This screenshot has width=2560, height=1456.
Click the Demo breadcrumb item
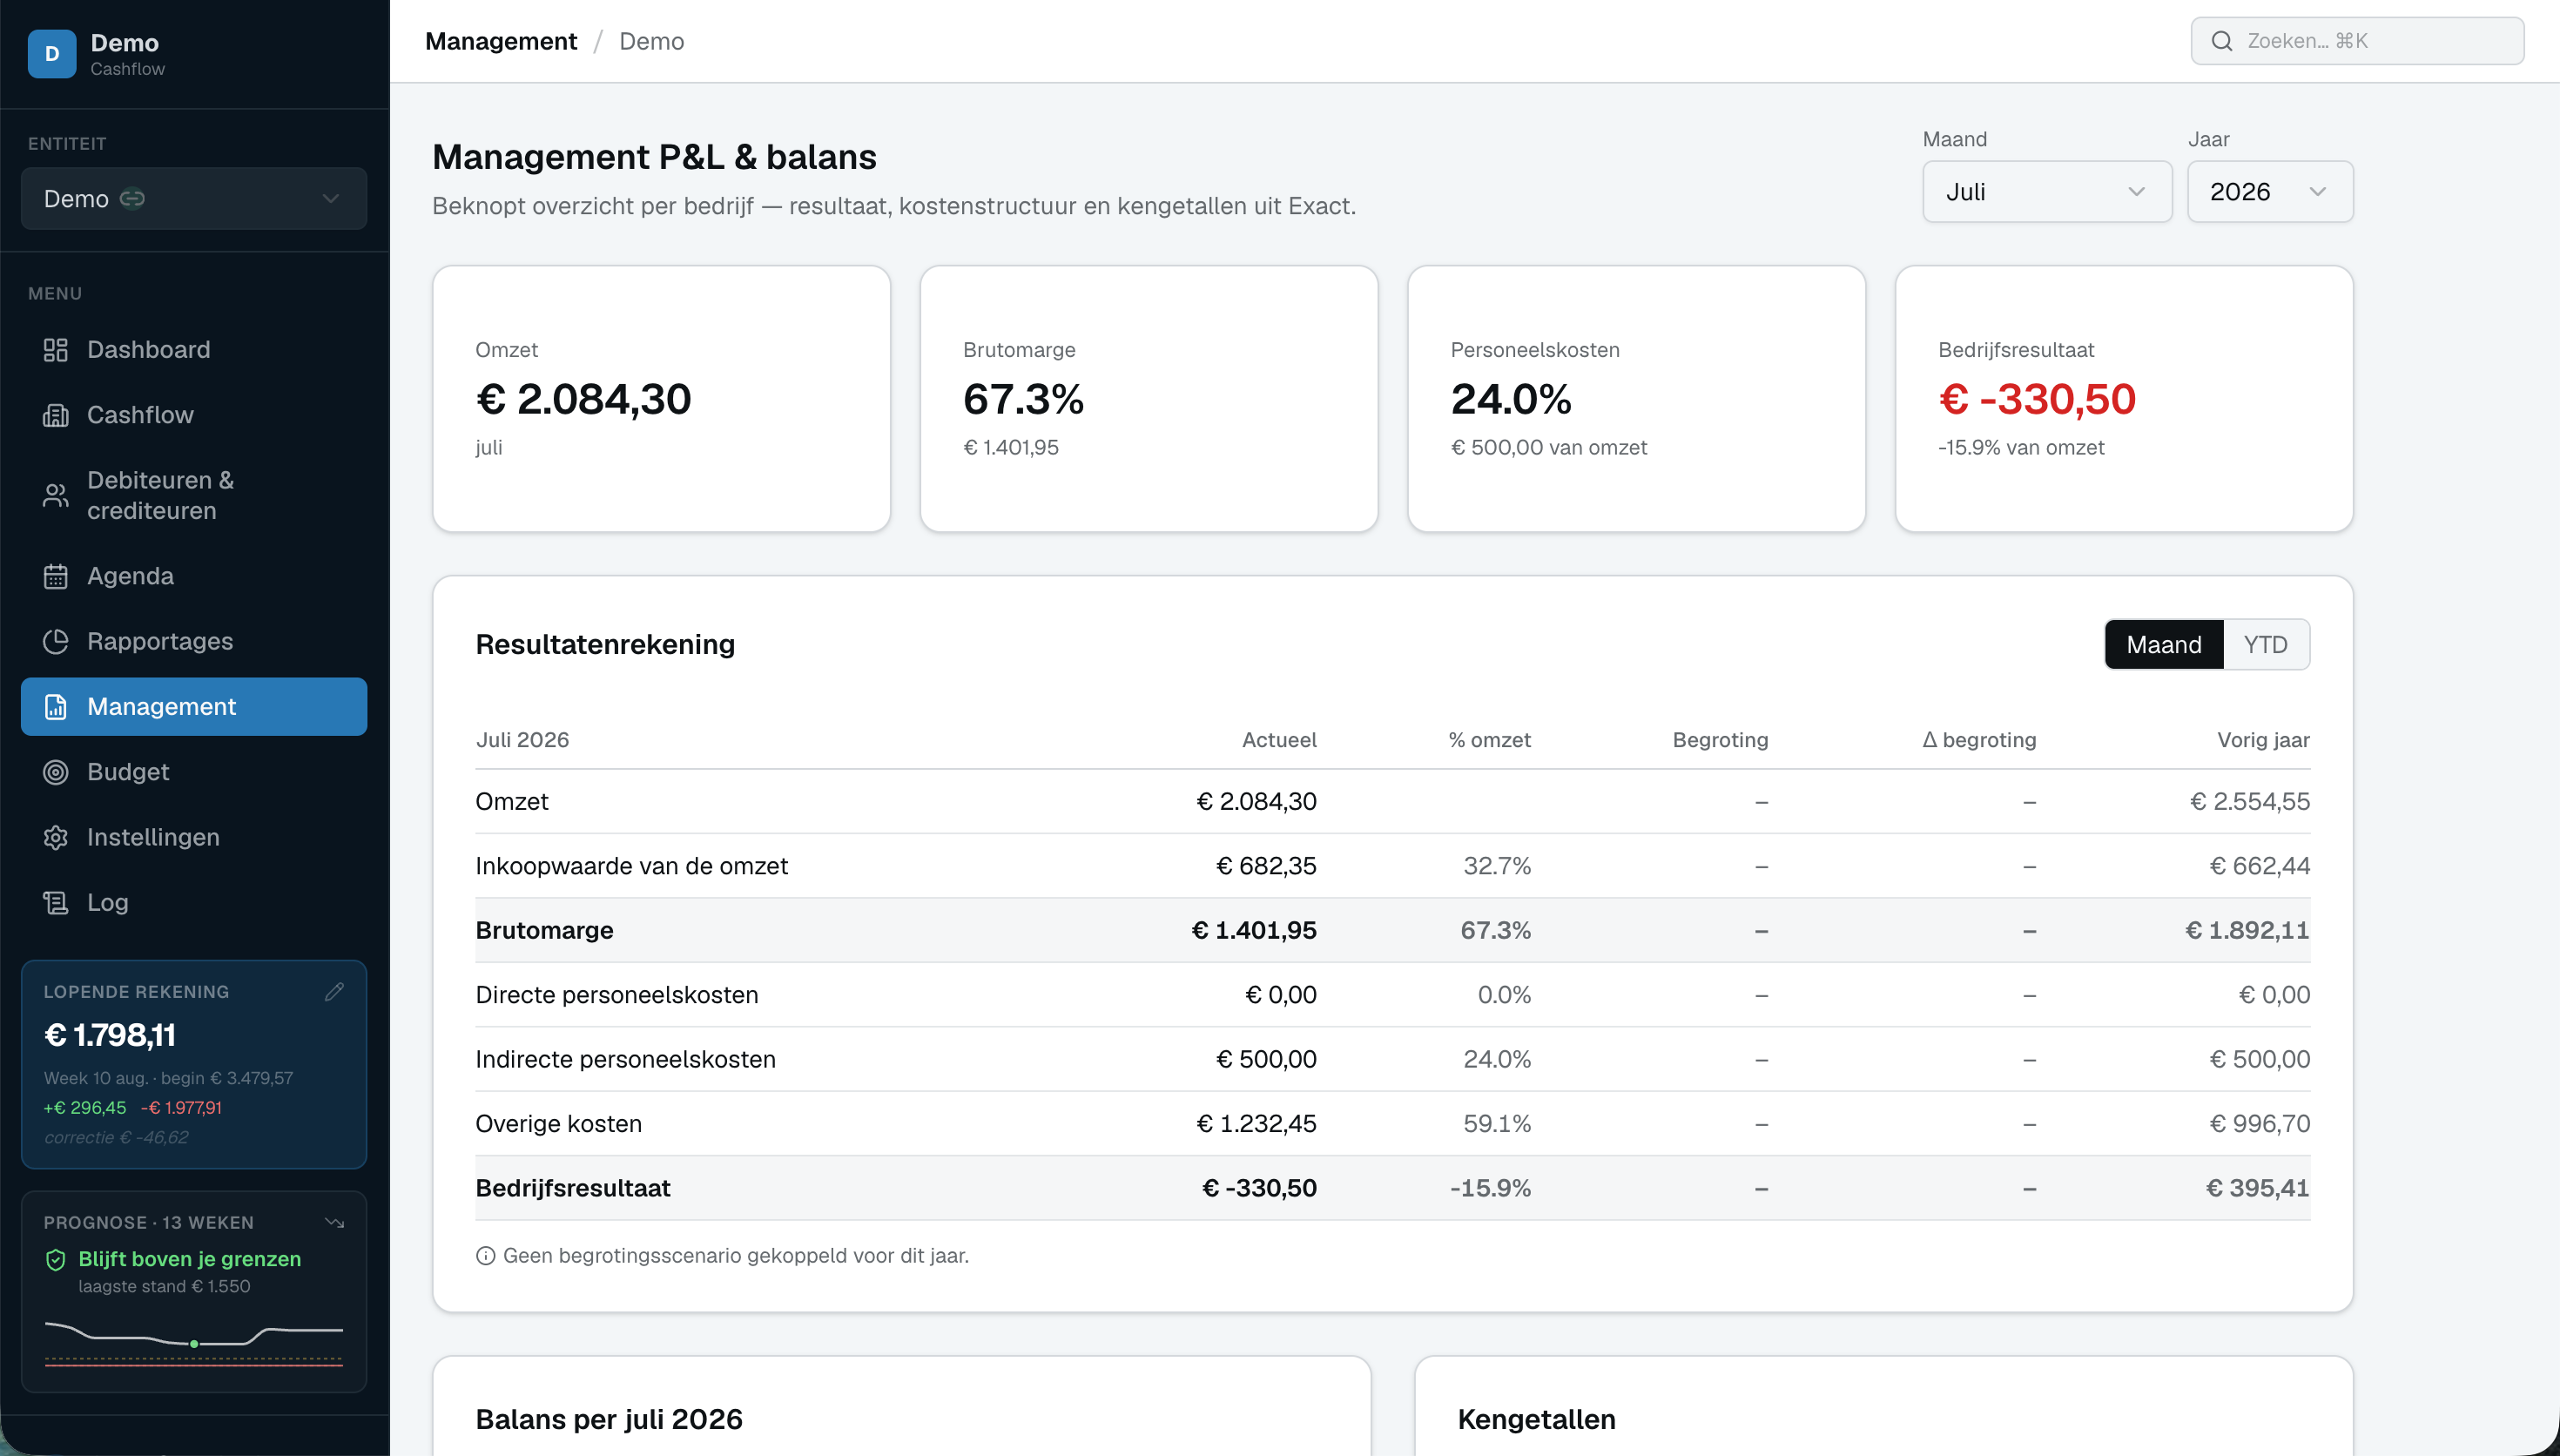pos(650,41)
